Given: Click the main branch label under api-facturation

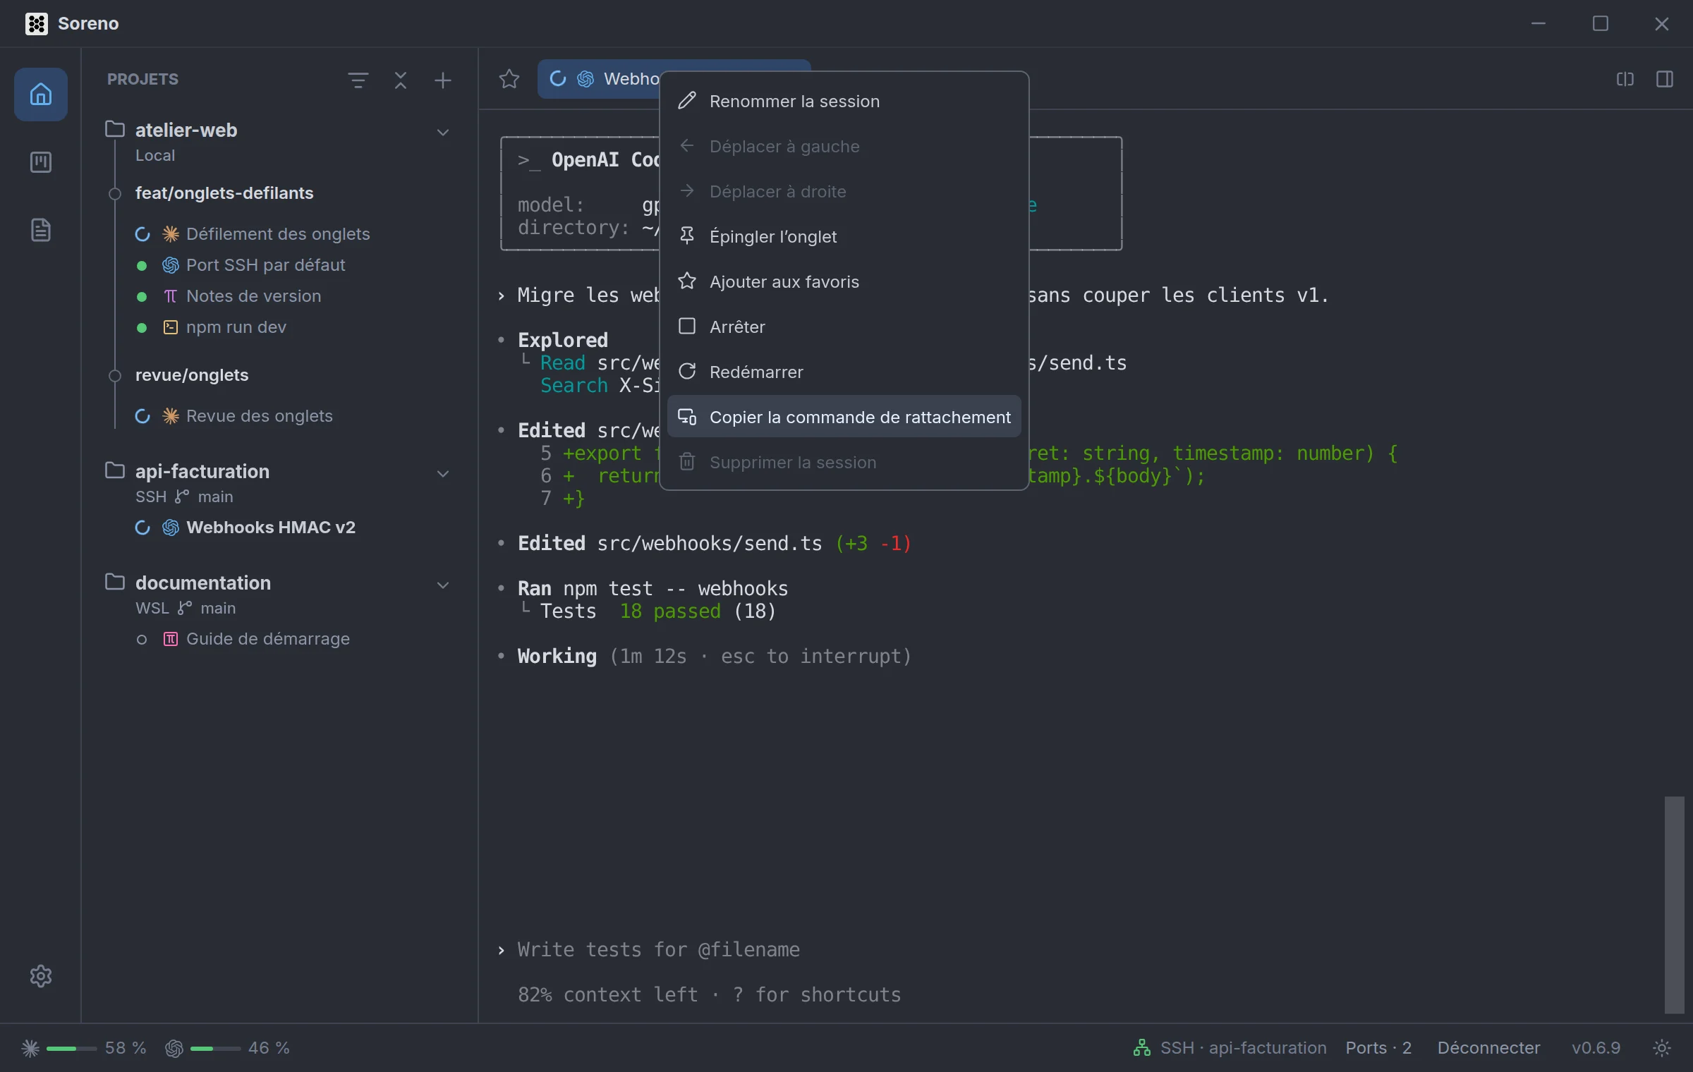Looking at the screenshot, I should pos(215,497).
